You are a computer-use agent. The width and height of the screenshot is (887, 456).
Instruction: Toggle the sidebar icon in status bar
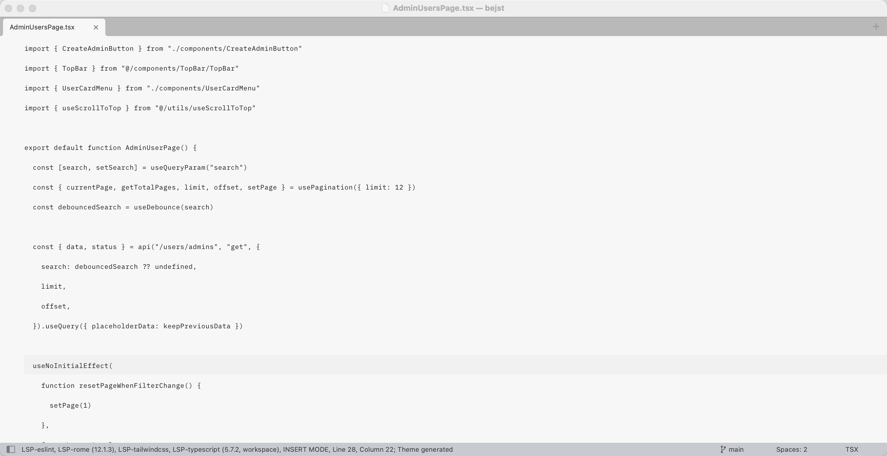coord(11,449)
